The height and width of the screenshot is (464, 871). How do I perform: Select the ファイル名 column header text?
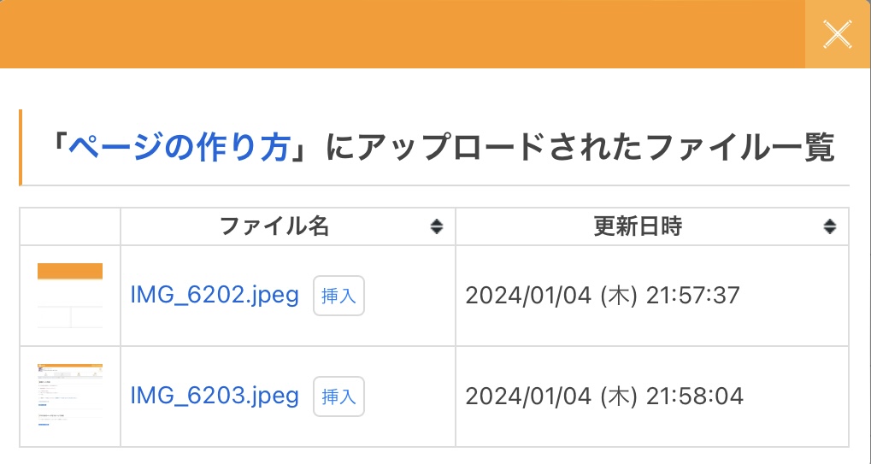point(274,226)
